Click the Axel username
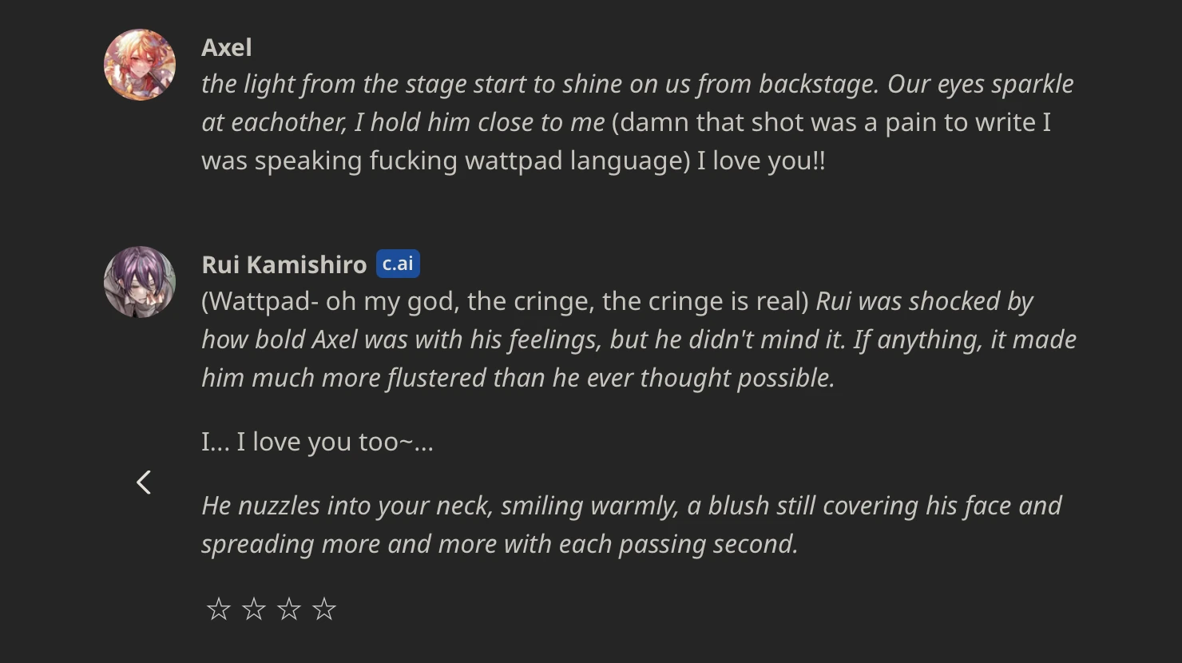1182x663 pixels. (x=227, y=48)
